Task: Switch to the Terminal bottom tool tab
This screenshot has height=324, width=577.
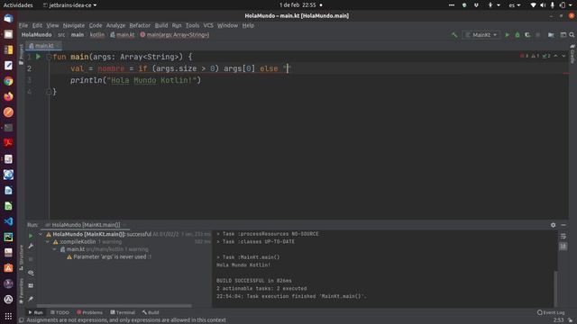Action: [x=123, y=312]
